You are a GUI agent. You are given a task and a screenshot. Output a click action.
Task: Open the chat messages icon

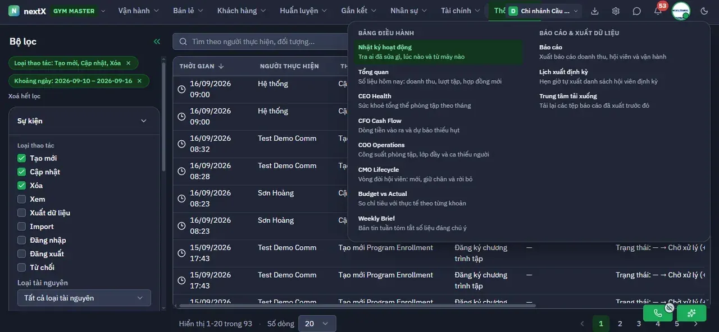point(636,11)
